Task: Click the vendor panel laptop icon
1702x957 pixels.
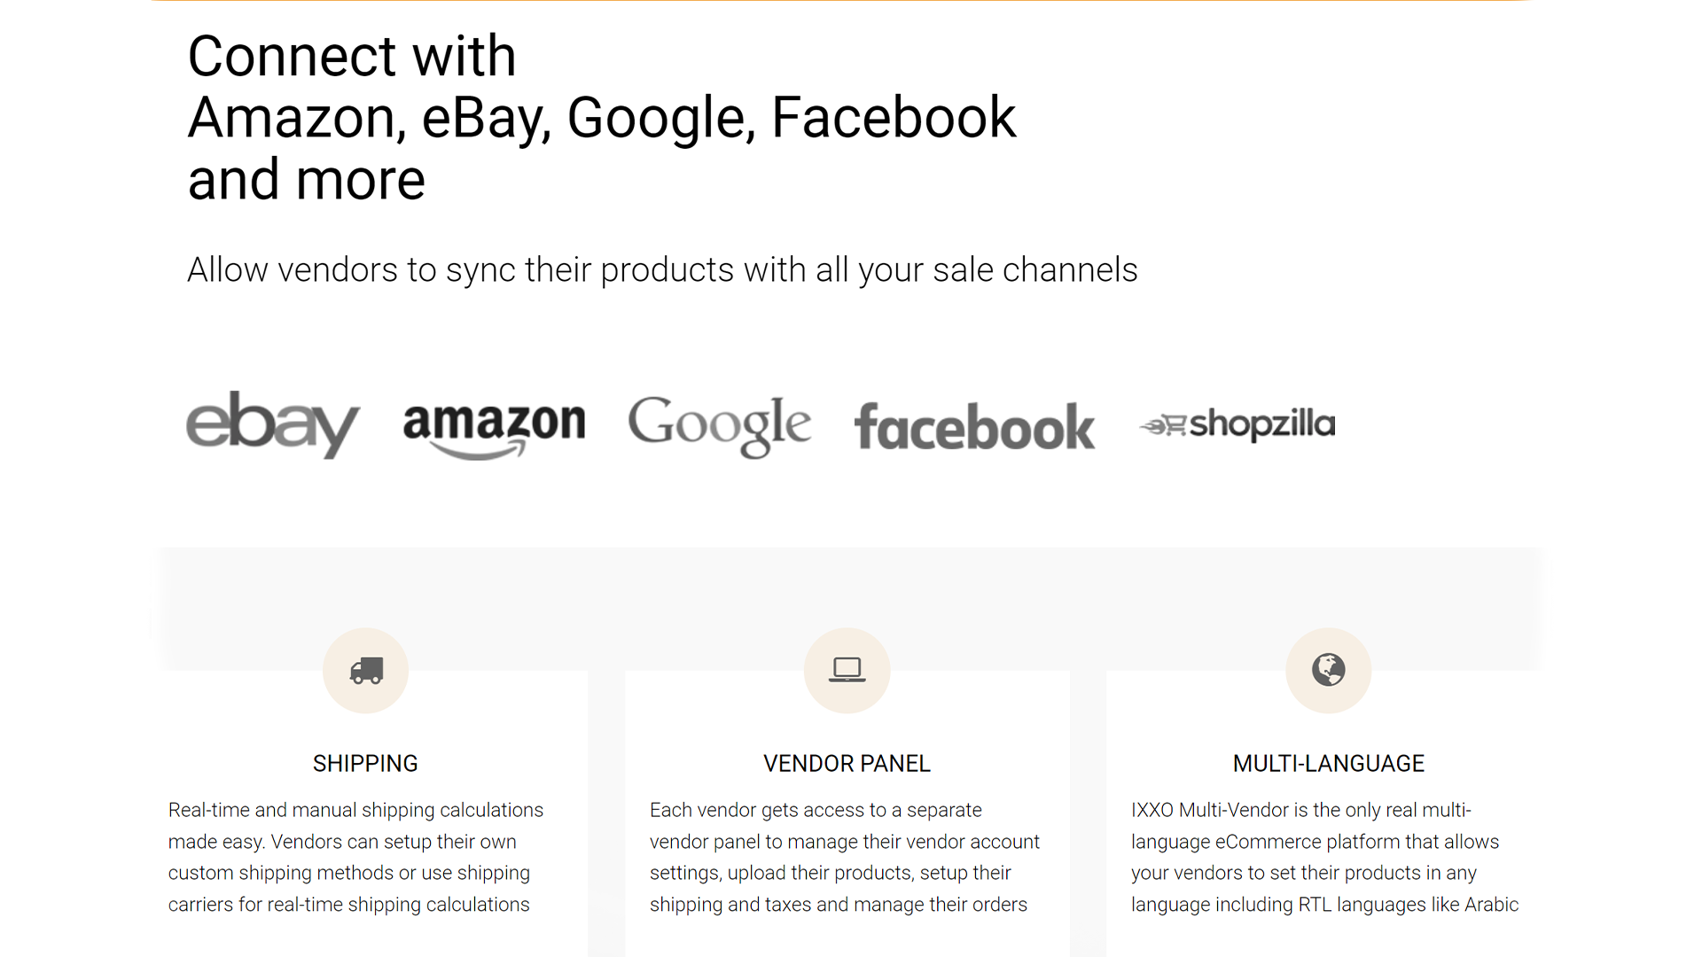Action: pos(847,671)
